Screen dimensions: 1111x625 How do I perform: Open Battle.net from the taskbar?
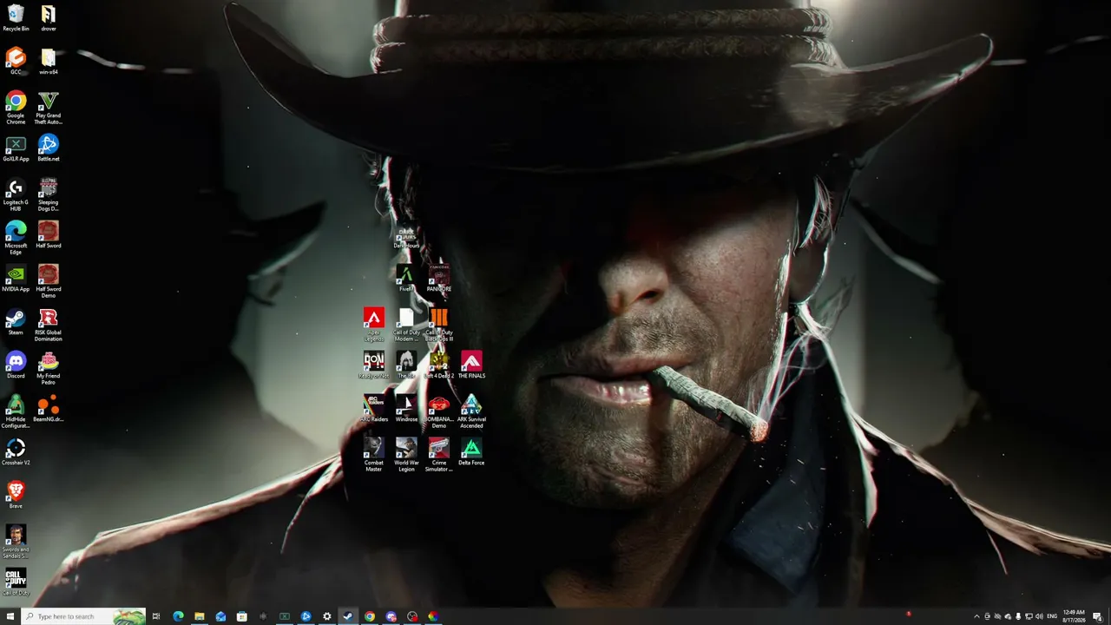click(x=306, y=616)
